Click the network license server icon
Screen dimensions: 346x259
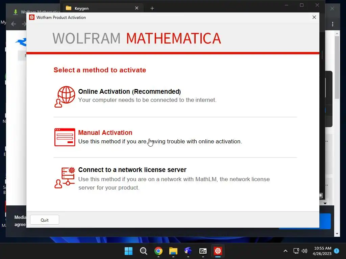click(65, 178)
